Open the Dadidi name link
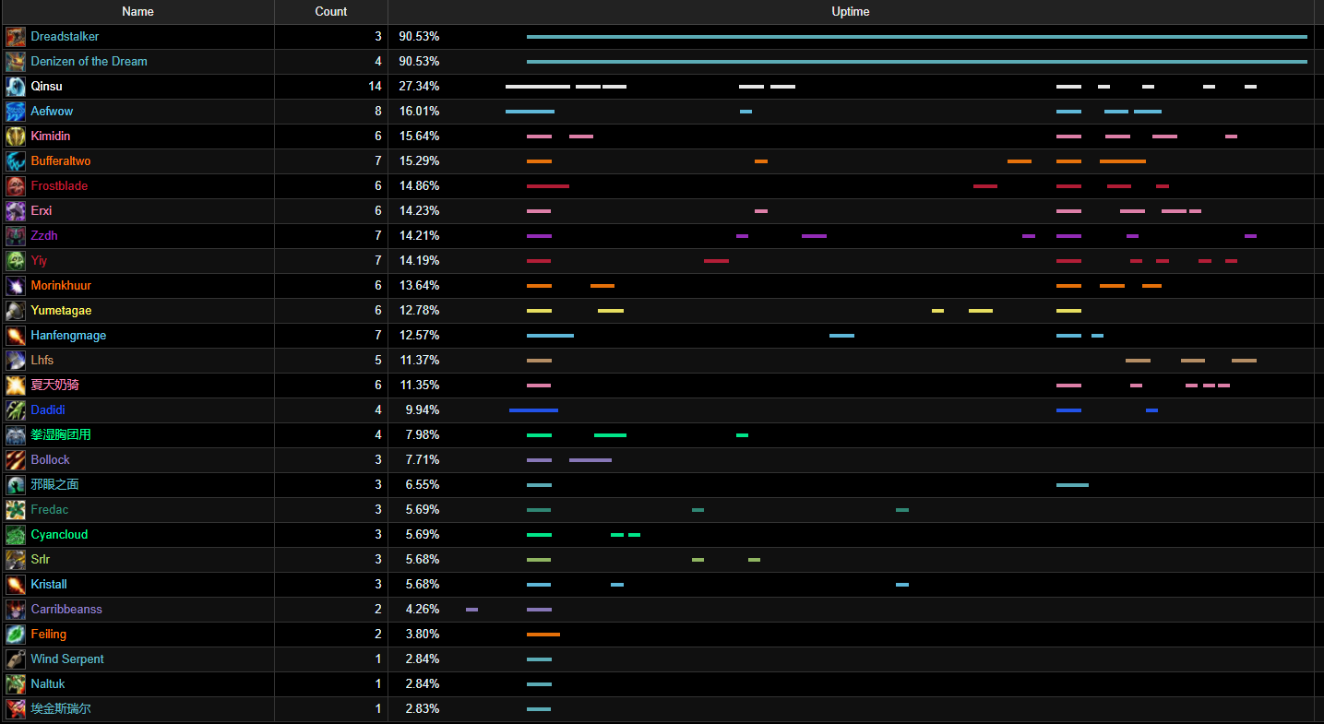 pos(48,410)
